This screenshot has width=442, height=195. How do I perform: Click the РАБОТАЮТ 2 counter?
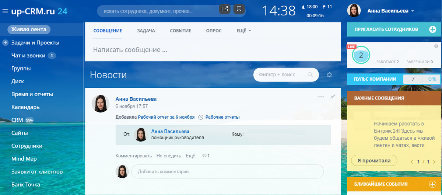click(388, 62)
